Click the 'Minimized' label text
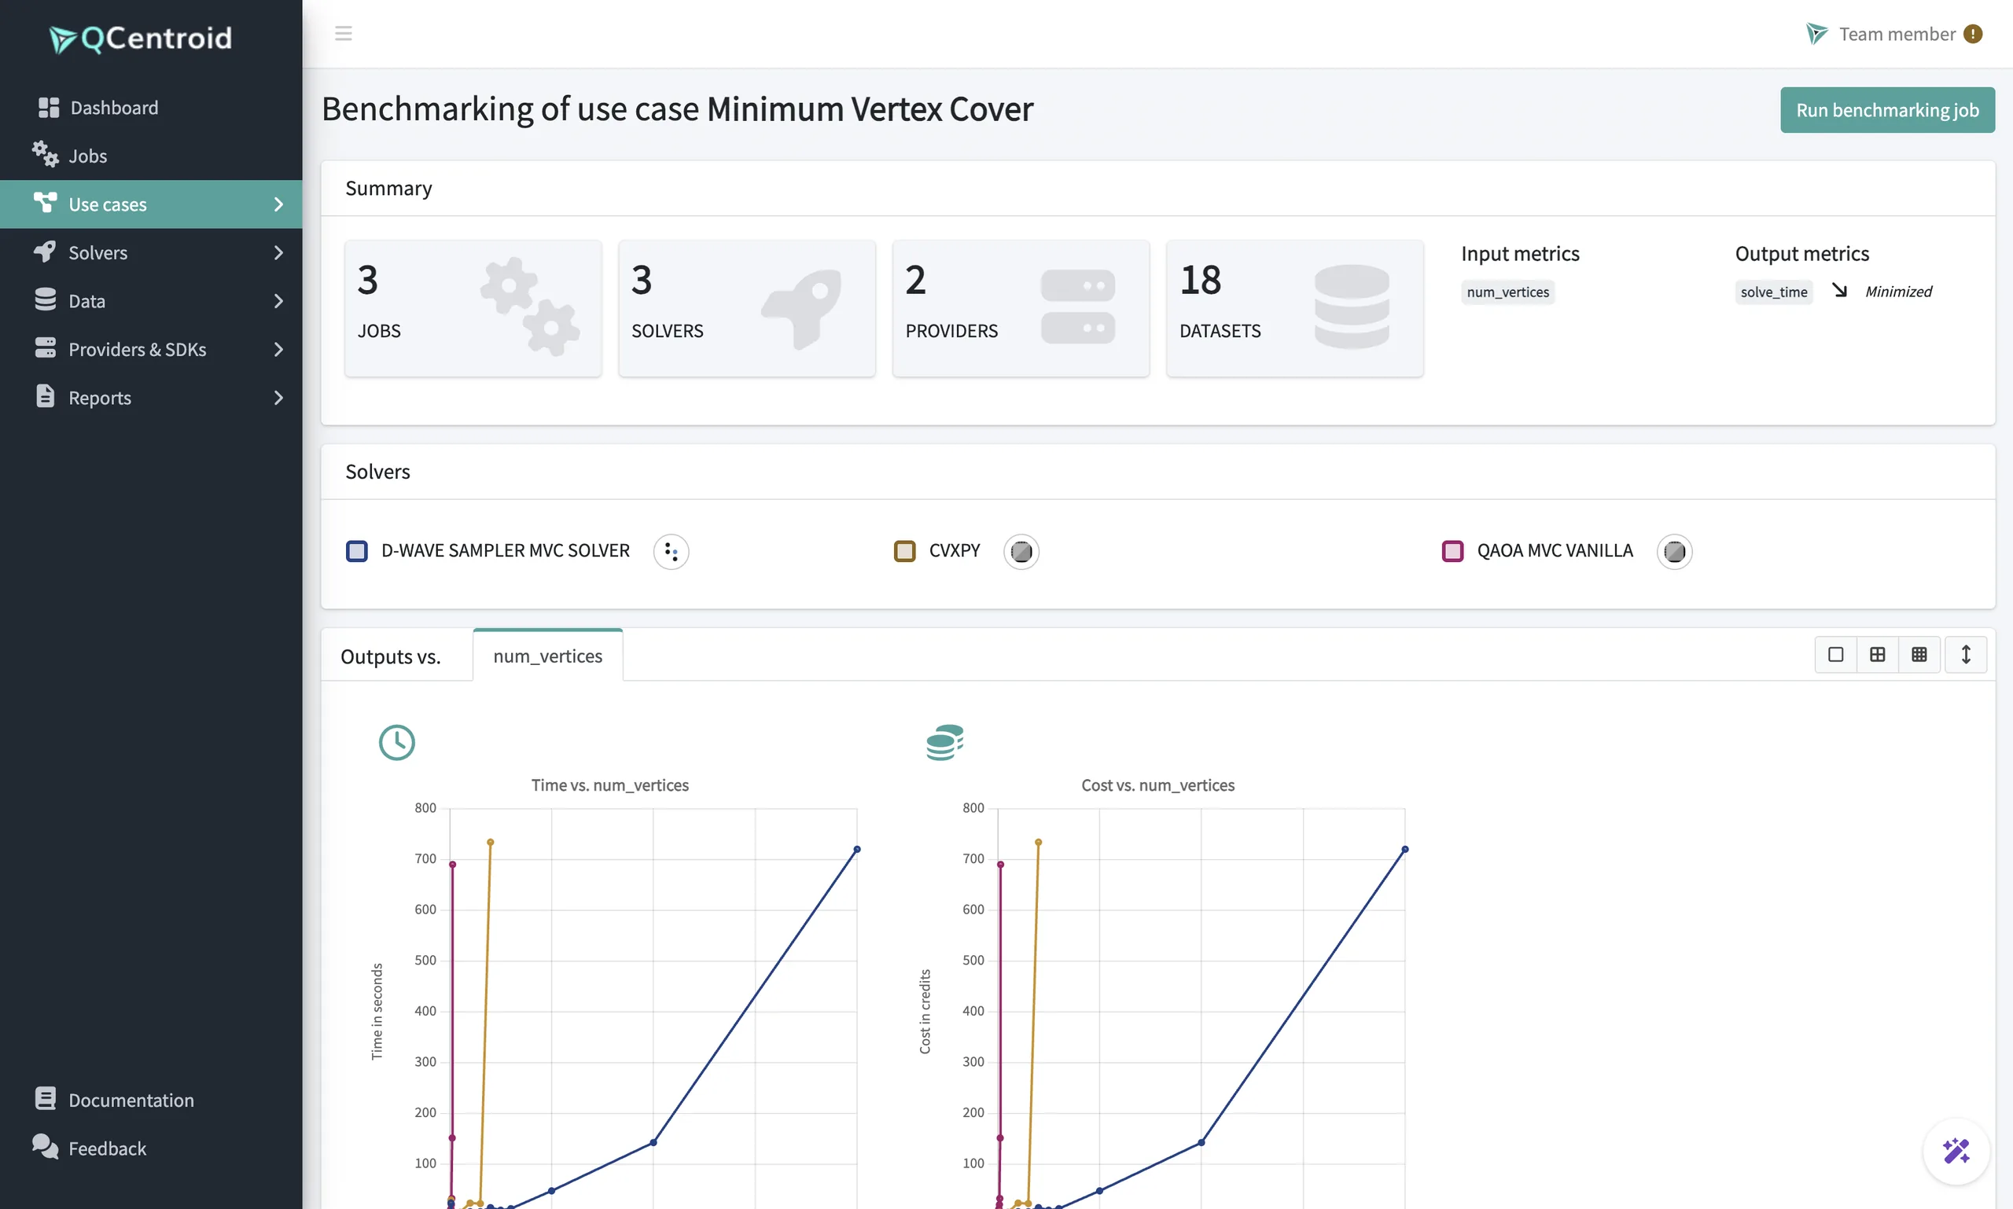The width and height of the screenshot is (2013, 1209). [x=1898, y=292]
